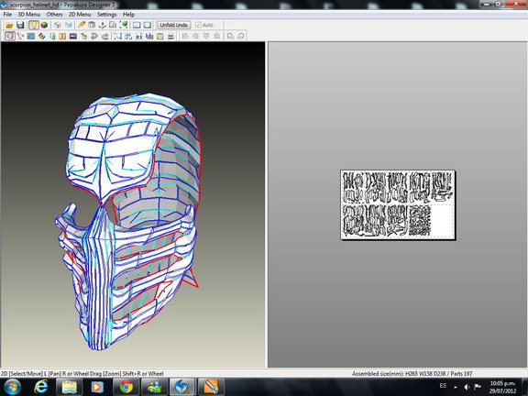The image size is (528, 396).
Task: Open the Help menu
Action: tap(128, 15)
